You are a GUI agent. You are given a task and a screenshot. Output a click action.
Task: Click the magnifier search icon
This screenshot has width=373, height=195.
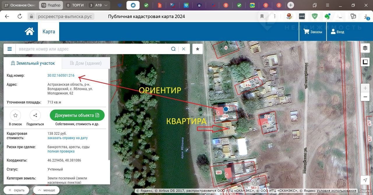point(173,49)
